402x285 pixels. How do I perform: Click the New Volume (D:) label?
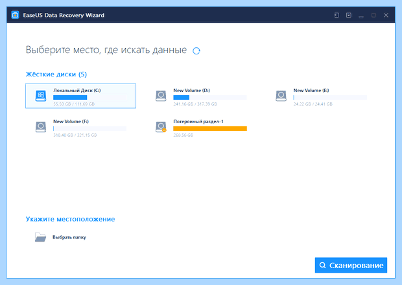coord(191,90)
